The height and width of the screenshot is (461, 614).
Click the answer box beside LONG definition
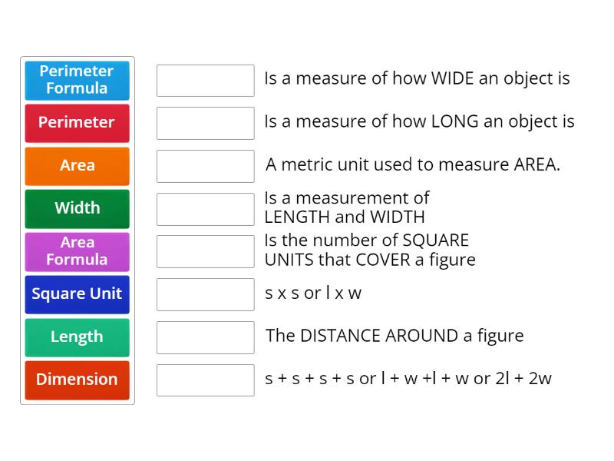(205, 123)
